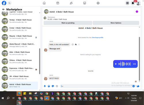Click chat messages scrollbar thumb

[139, 59]
